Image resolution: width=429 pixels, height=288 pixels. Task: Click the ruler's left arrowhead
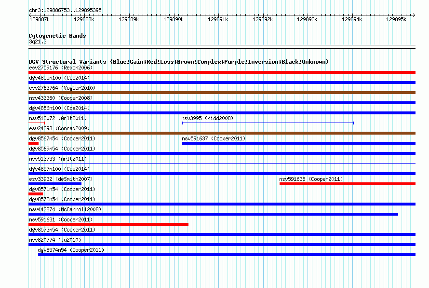[x=30, y=15]
